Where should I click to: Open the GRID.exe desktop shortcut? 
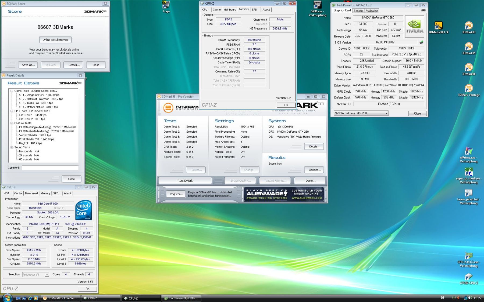coord(317,9)
